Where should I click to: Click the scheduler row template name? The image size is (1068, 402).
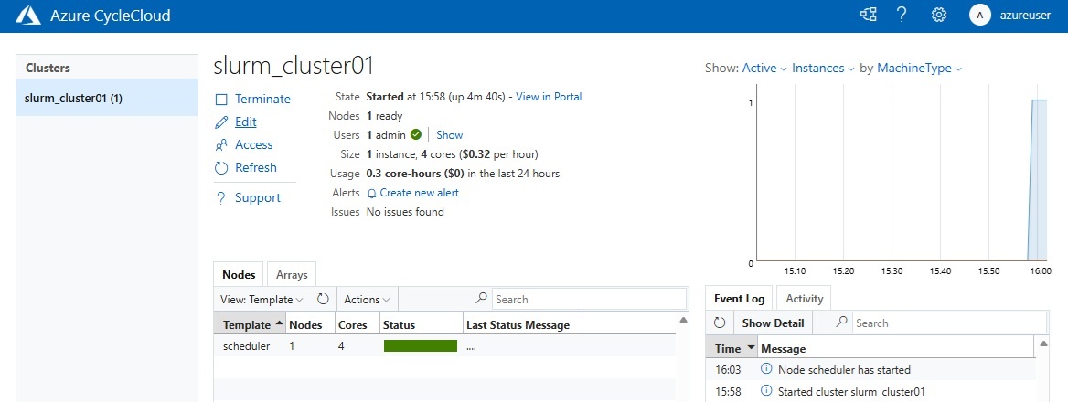247,345
